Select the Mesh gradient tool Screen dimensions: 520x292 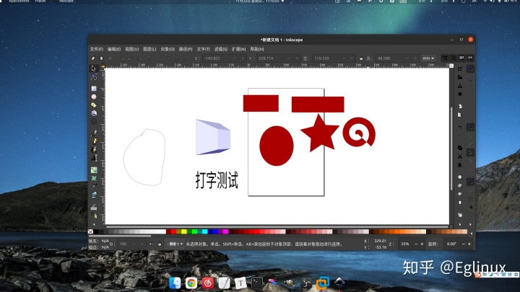tap(94, 179)
